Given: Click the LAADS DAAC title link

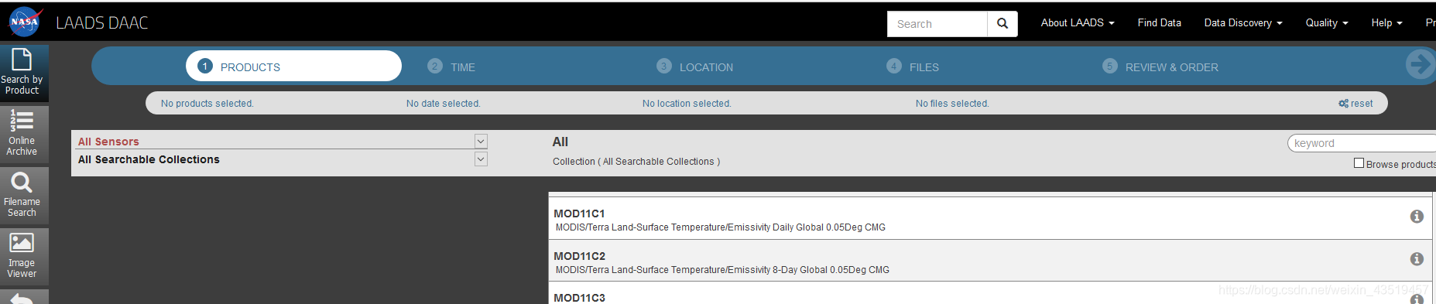Looking at the screenshot, I should [102, 23].
